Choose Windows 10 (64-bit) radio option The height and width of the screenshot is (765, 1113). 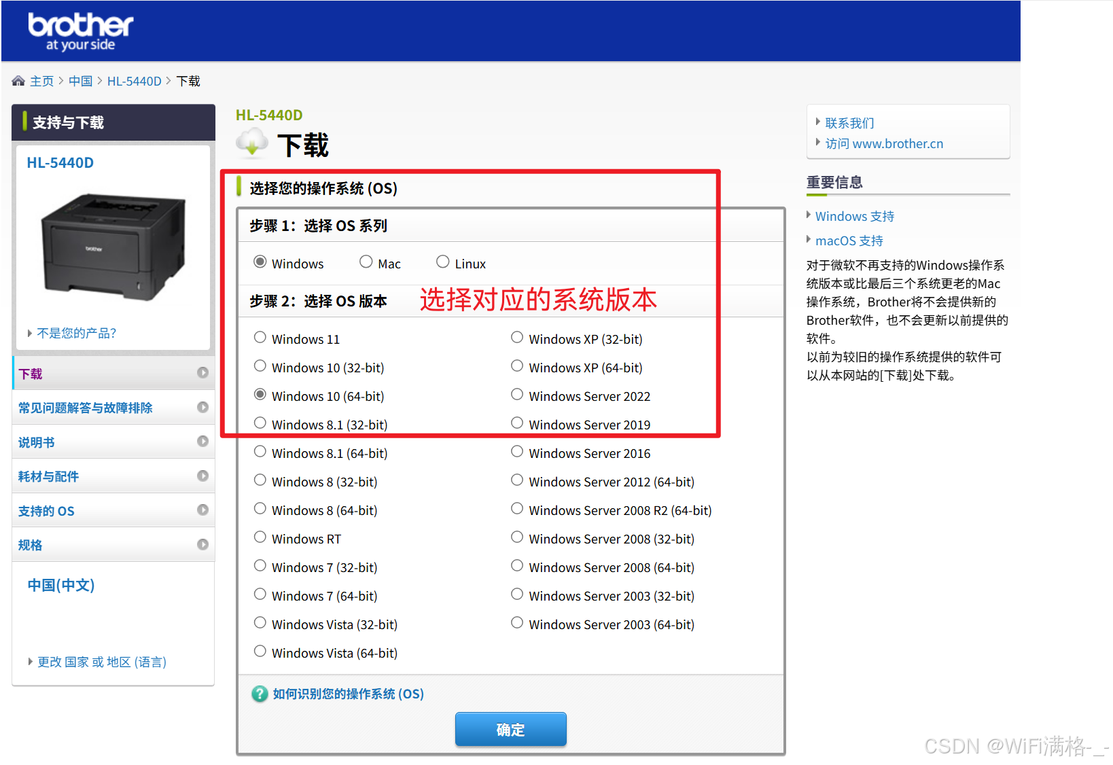click(x=260, y=394)
